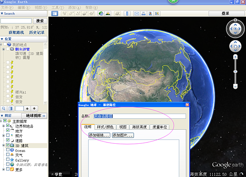Toggle the sidebar panel icon in toolbar
The height and width of the screenshot is (177, 246).
point(55,14)
